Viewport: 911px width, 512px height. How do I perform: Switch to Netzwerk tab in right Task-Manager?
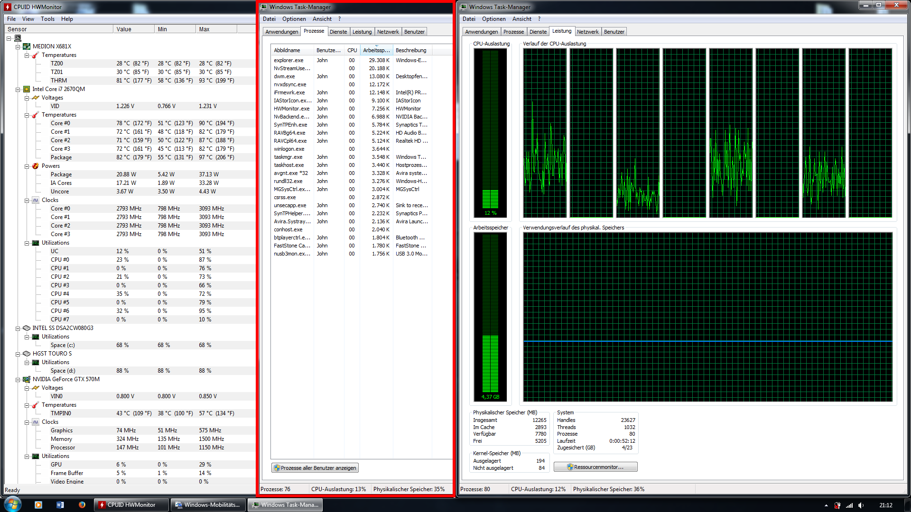[587, 32]
